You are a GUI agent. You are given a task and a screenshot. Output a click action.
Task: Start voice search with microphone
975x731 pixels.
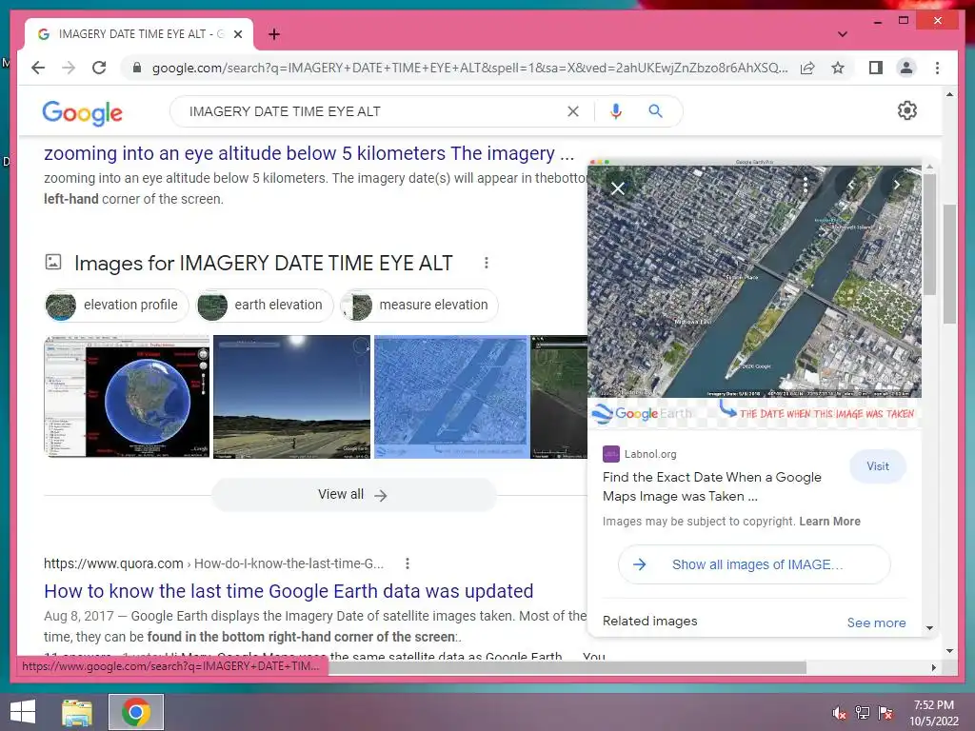coord(616,111)
